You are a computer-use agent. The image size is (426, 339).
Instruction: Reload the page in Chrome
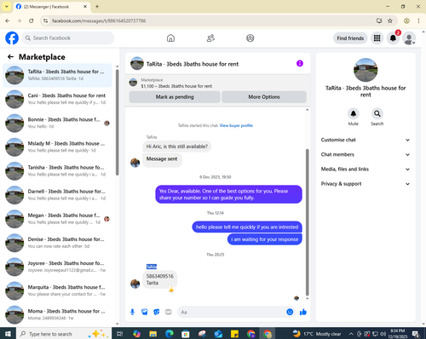[x=32, y=20]
